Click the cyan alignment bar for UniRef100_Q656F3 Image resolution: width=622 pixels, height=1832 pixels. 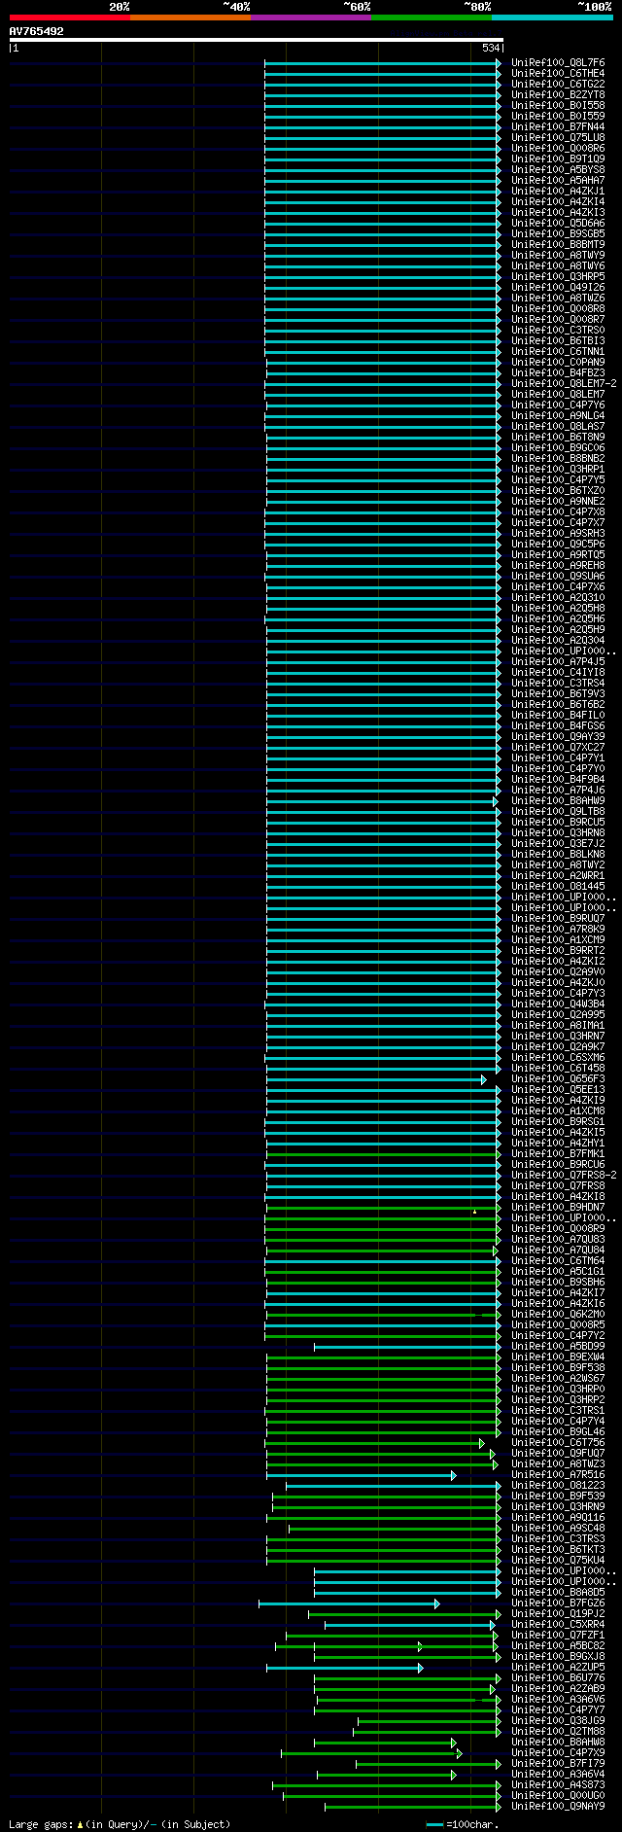click(376, 1079)
